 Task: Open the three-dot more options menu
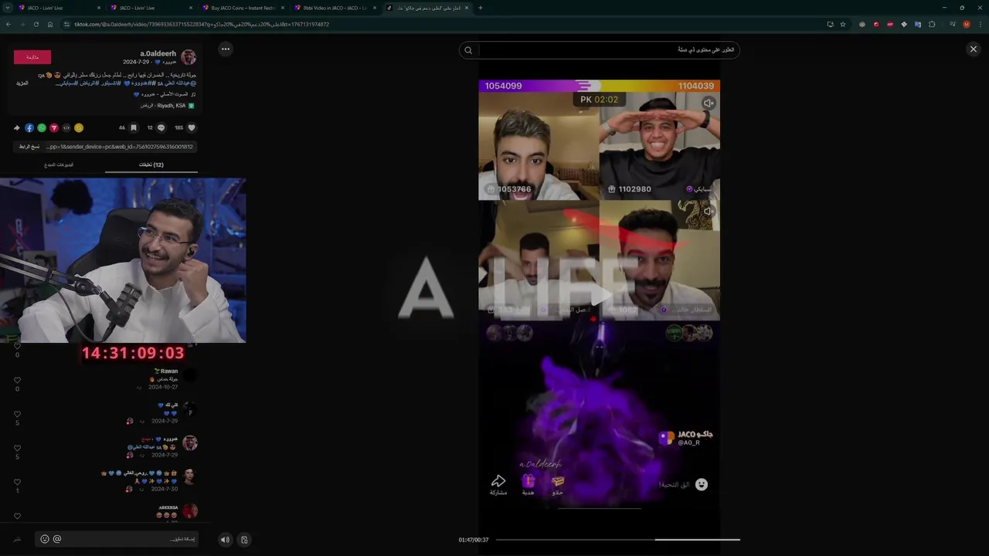(x=225, y=49)
